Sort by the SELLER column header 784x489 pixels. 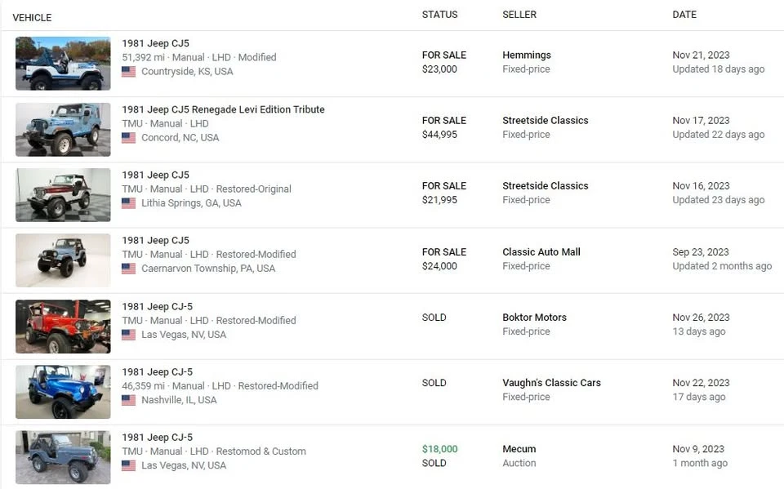pos(519,15)
